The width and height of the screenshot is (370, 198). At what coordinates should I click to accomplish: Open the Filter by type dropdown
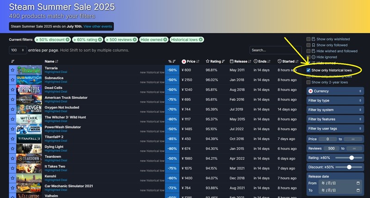[x=335, y=100]
